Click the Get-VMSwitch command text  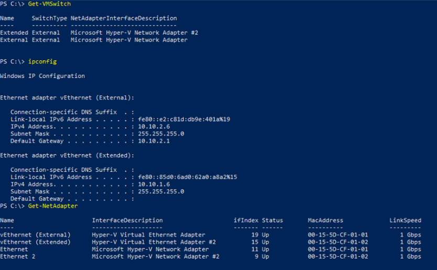(x=49, y=4)
